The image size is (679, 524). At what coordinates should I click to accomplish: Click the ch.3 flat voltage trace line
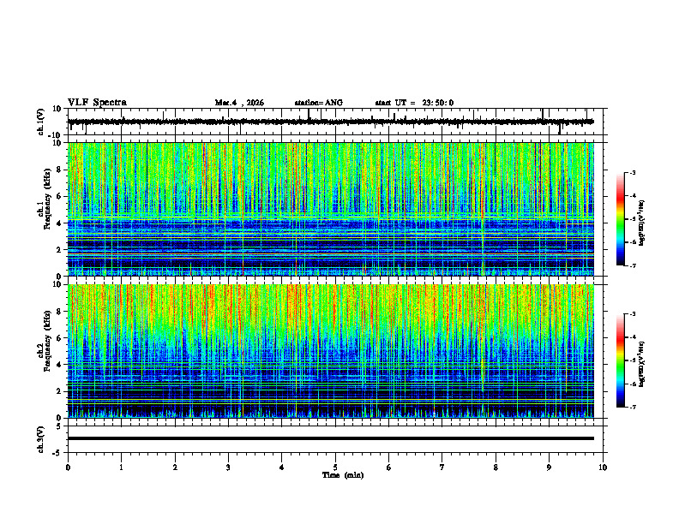coord(331,438)
